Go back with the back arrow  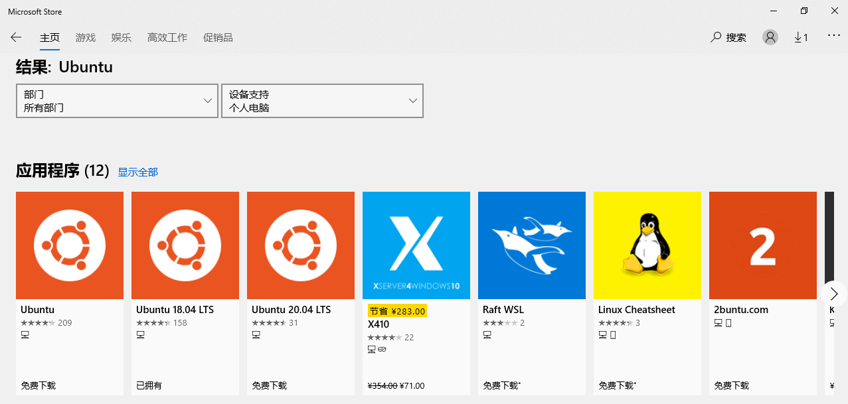pyautogui.click(x=16, y=38)
